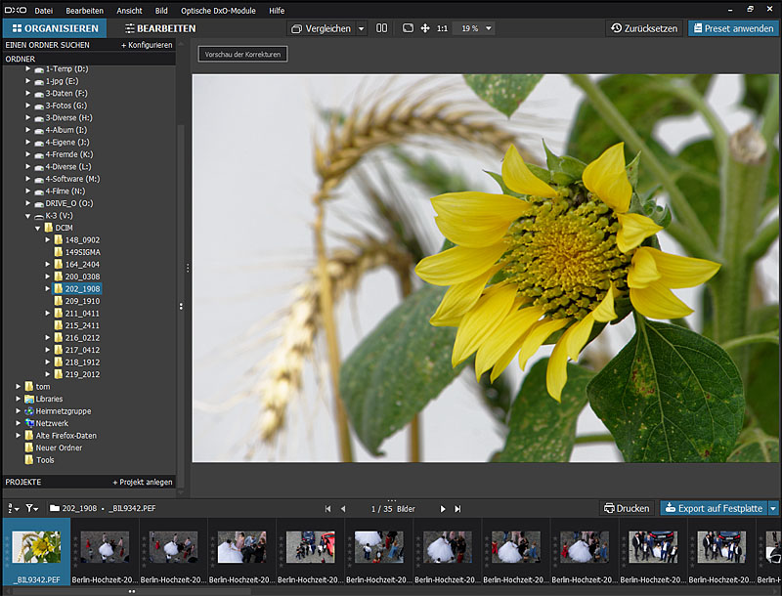Click the side-by-side comparison view icon

point(382,28)
